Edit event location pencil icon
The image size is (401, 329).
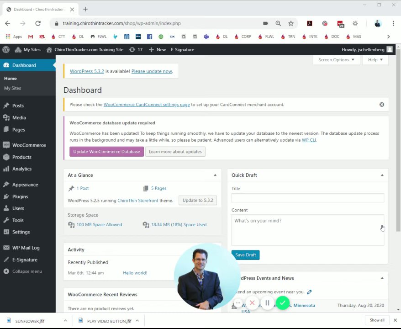[309, 292]
